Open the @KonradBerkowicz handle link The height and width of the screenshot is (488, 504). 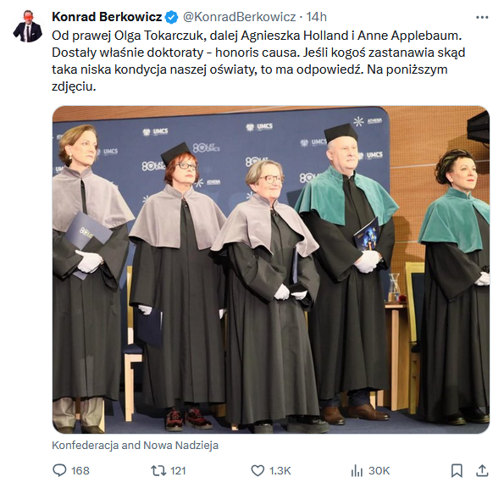click(240, 17)
